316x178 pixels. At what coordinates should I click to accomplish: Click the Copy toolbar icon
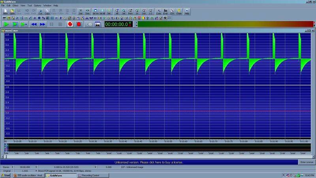(x=47, y=12)
